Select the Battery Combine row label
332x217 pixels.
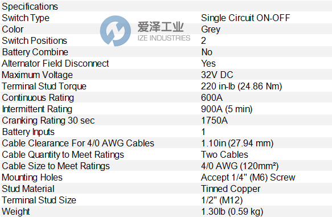click(x=35, y=52)
